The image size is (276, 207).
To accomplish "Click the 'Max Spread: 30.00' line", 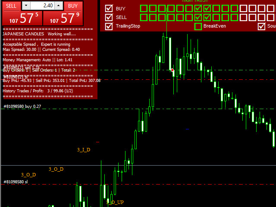I will (41, 50).
